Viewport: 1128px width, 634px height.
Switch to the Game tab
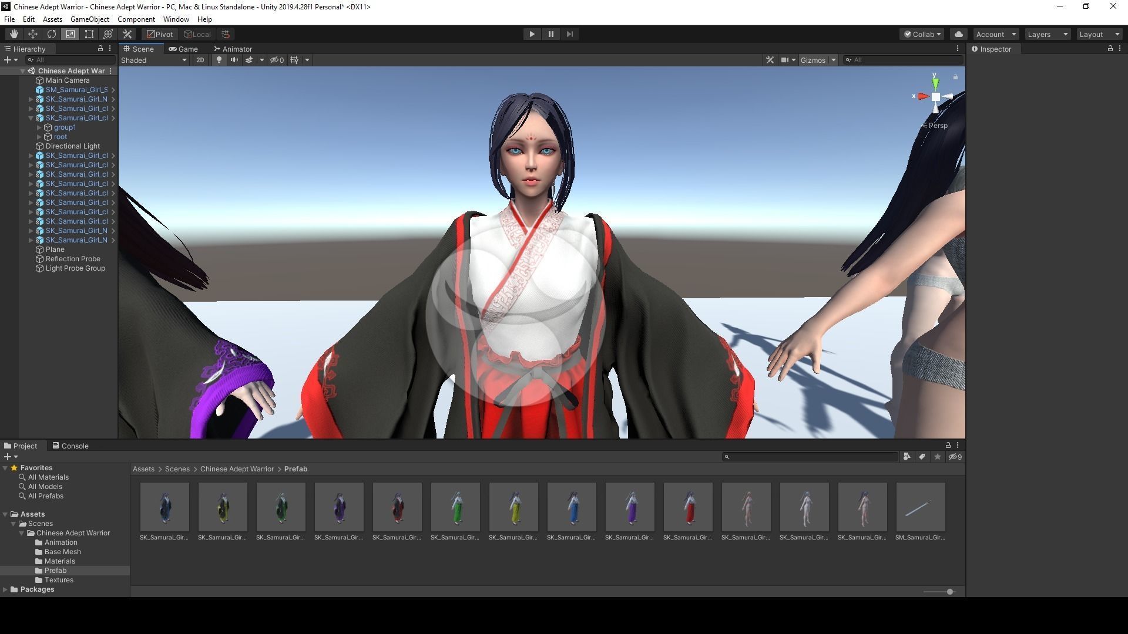(x=183, y=49)
